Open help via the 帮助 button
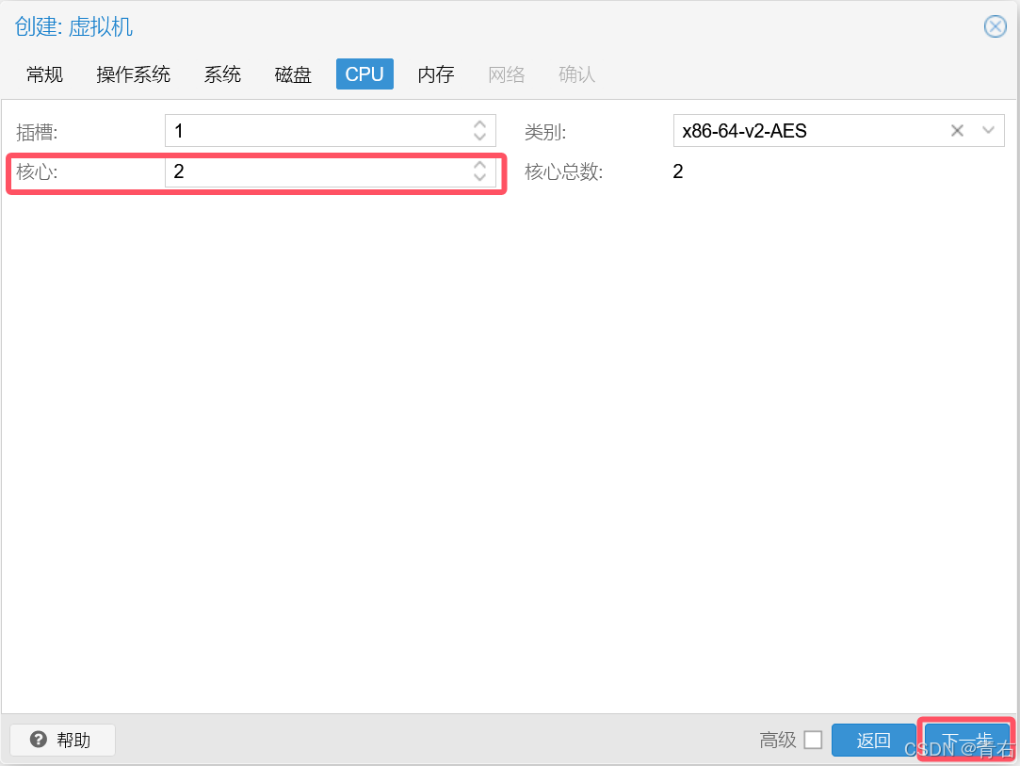The width and height of the screenshot is (1020, 766). tap(62, 740)
